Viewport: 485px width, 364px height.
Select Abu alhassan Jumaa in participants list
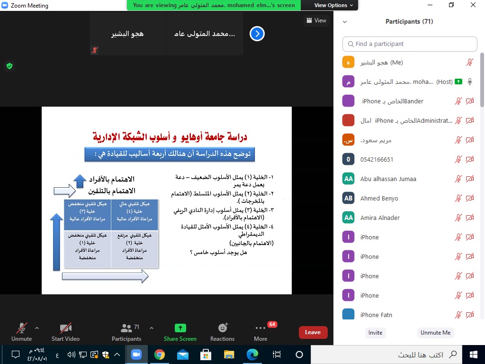388,179
